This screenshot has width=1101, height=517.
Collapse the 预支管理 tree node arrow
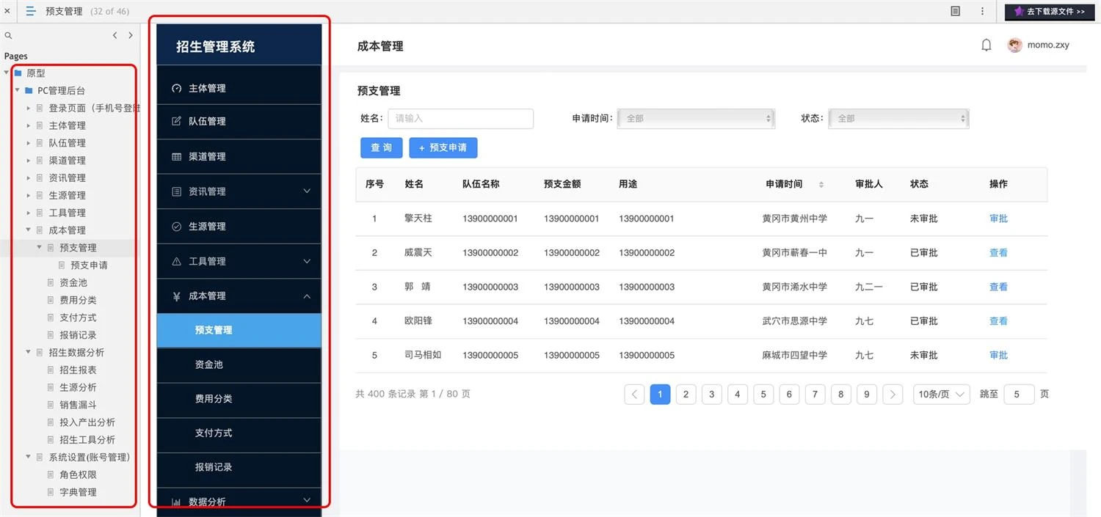(x=40, y=247)
